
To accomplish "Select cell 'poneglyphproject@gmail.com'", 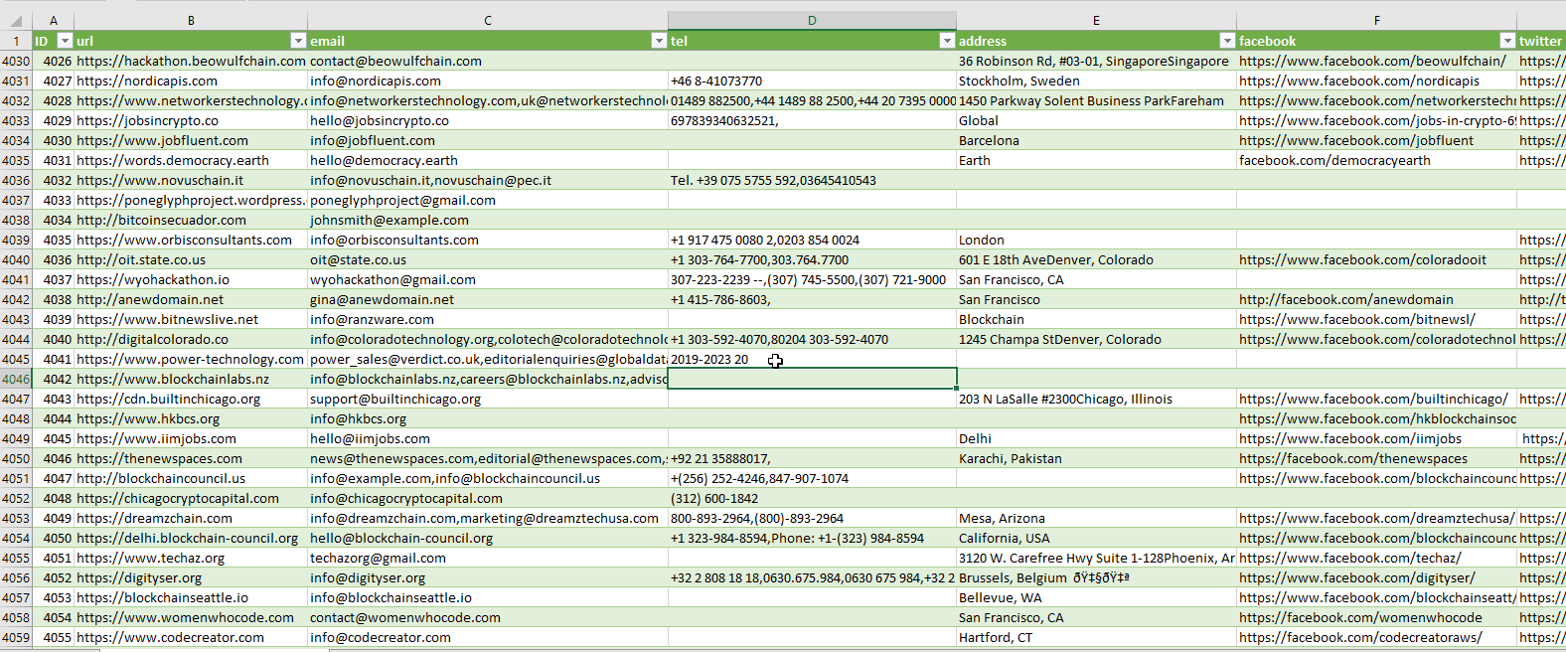I will coord(488,200).
